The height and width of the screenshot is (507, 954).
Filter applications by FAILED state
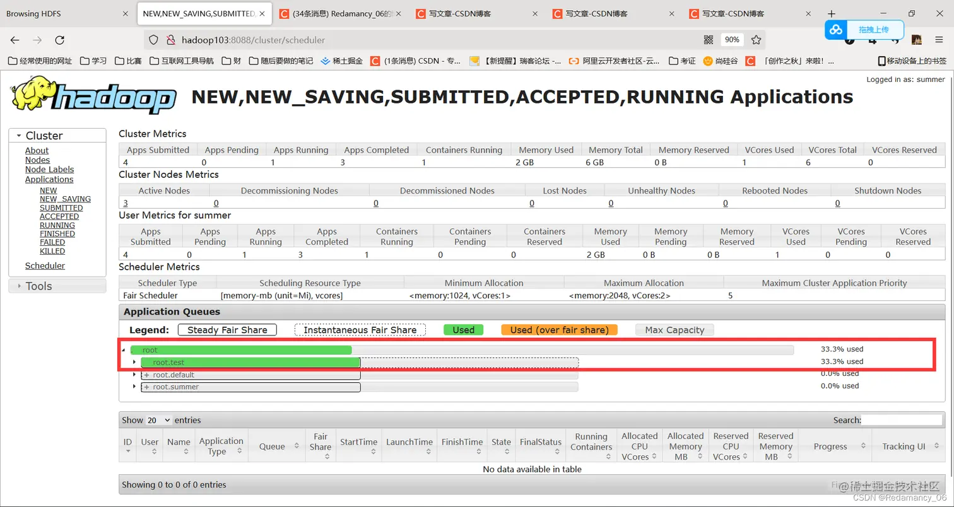click(x=52, y=242)
